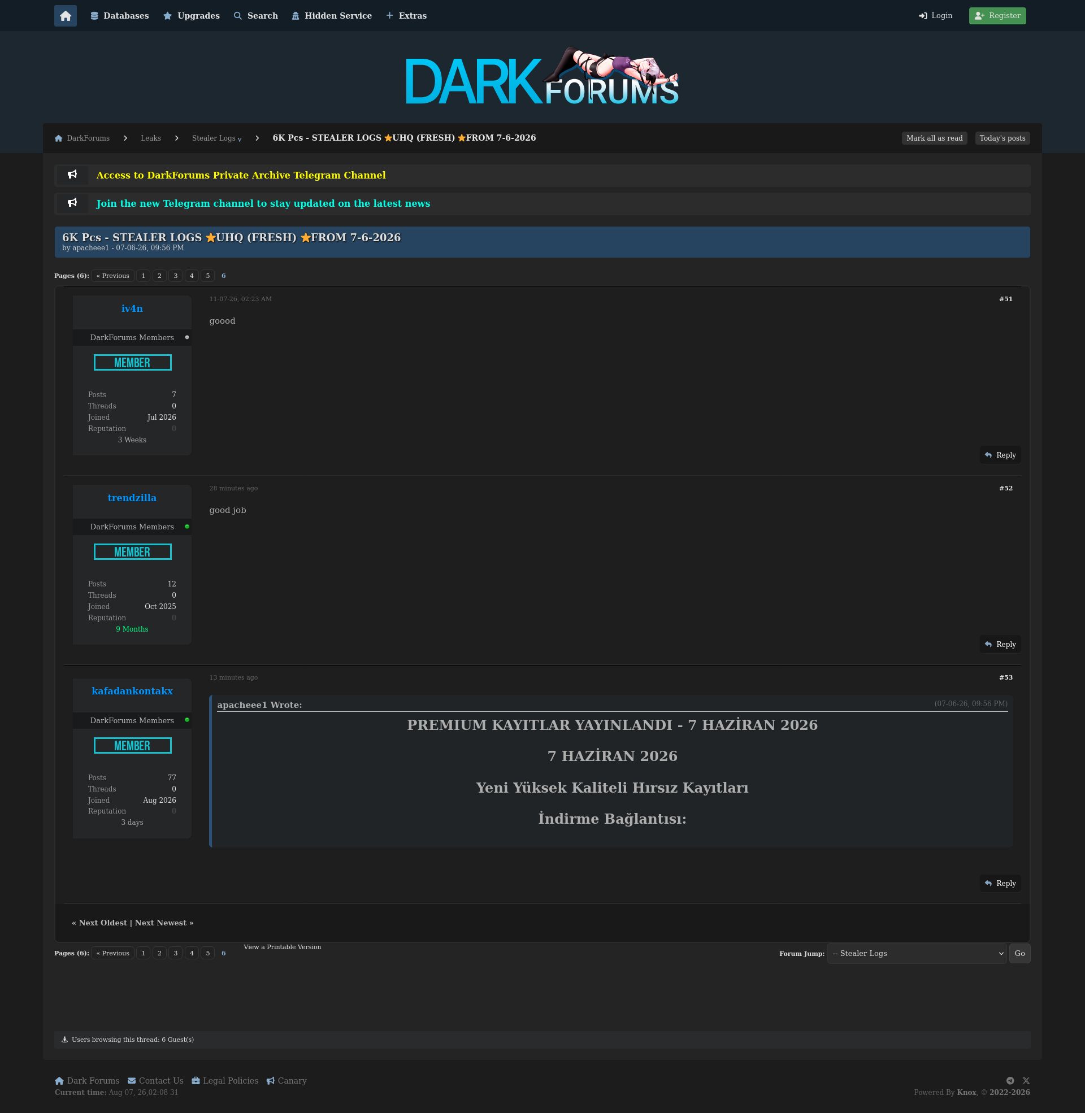Go to Previous page in top pagination
1085x1113 pixels.
pos(113,276)
